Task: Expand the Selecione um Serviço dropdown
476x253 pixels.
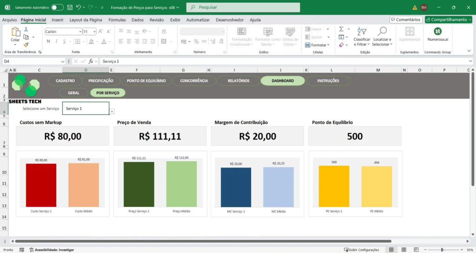Action: pos(112,111)
